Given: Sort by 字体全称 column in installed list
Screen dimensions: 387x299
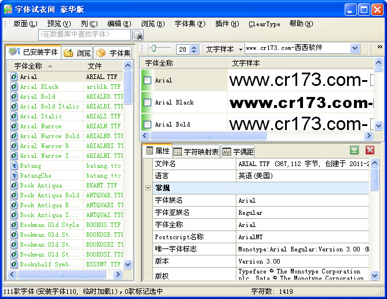Looking at the screenshot, I should (x=45, y=66).
